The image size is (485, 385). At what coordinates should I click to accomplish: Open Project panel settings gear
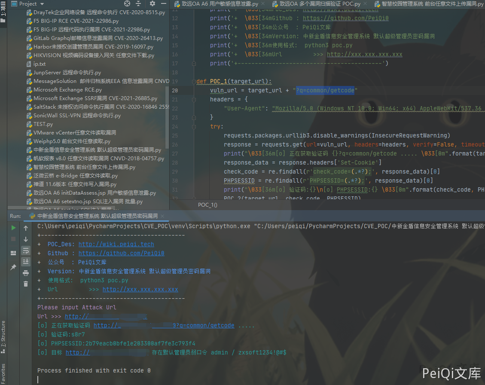[152, 4]
